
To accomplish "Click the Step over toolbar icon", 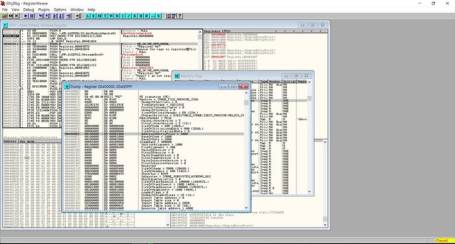I will [47, 16].
